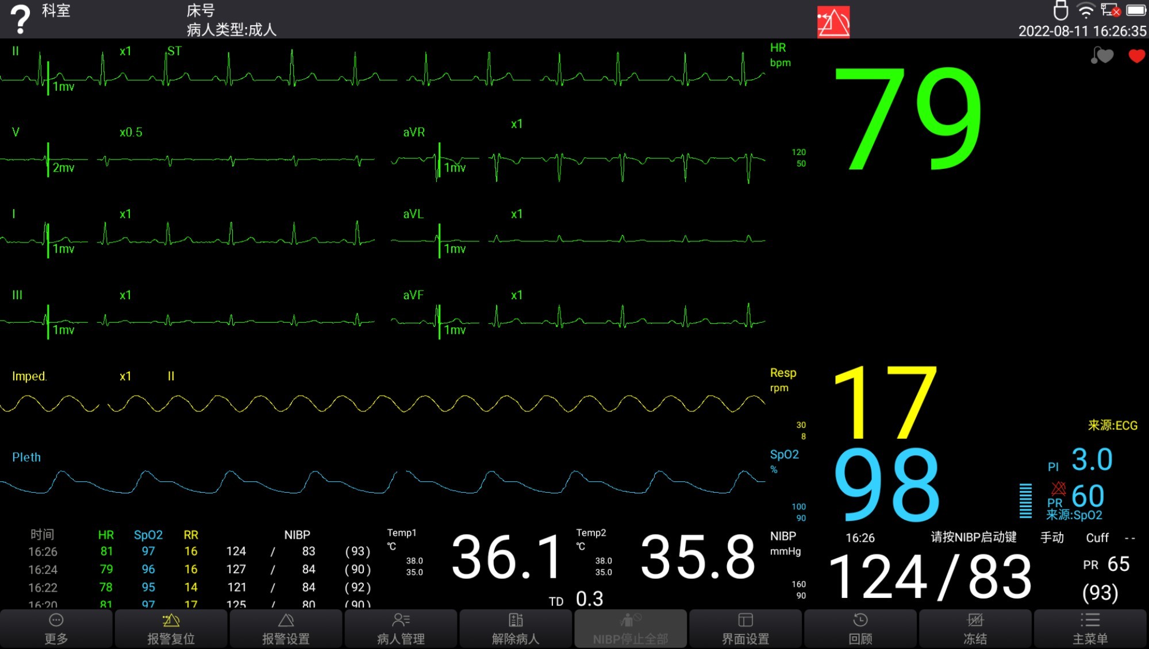Screen dimensions: 1149x649
Task: Open the 回顾 review screen
Action: coord(860,628)
